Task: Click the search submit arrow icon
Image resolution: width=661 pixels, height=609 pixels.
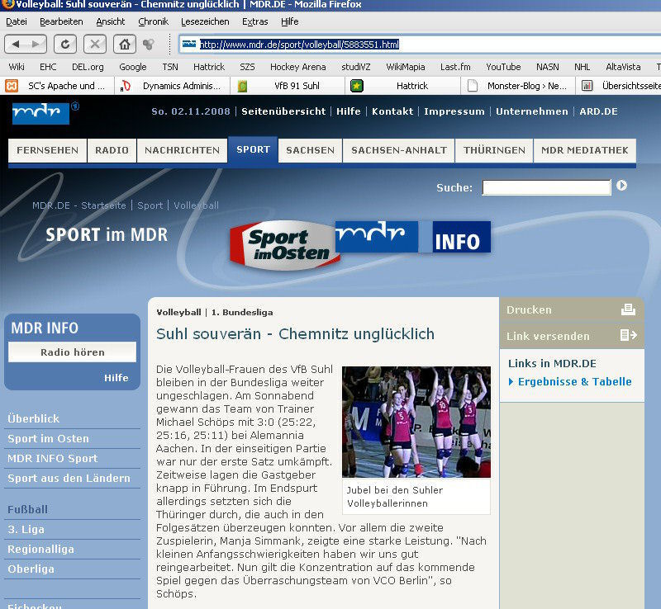Action: pyautogui.click(x=621, y=186)
